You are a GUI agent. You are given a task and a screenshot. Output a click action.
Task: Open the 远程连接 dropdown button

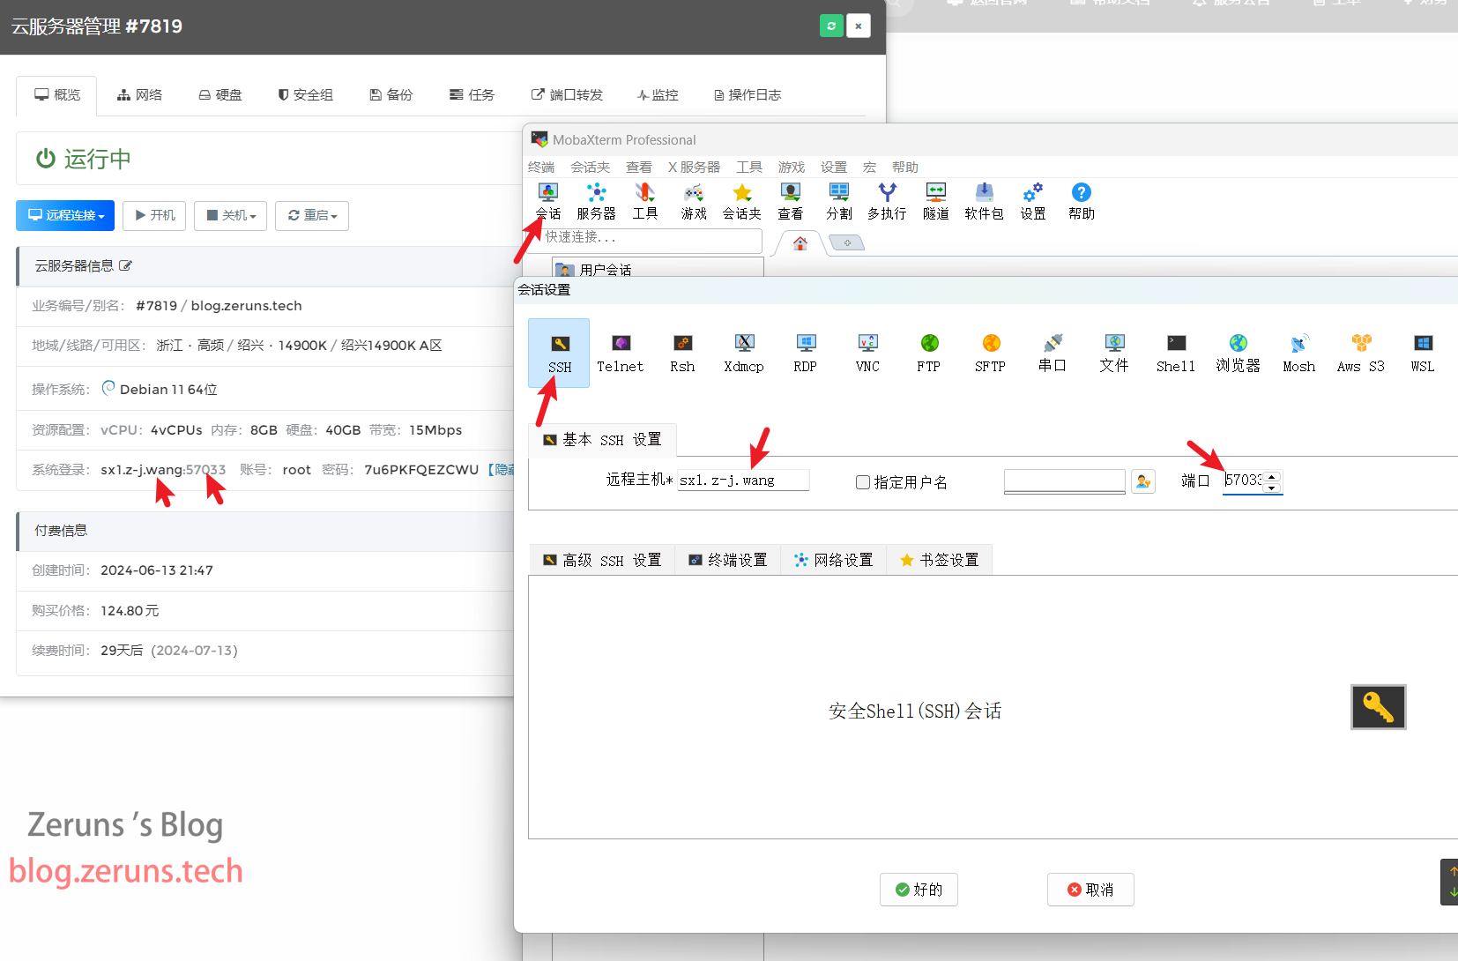click(x=65, y=215)
